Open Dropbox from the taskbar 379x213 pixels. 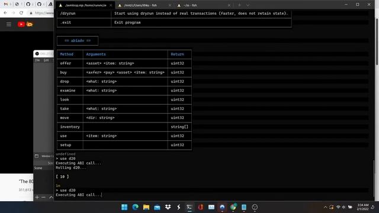[x=168, y=207]
